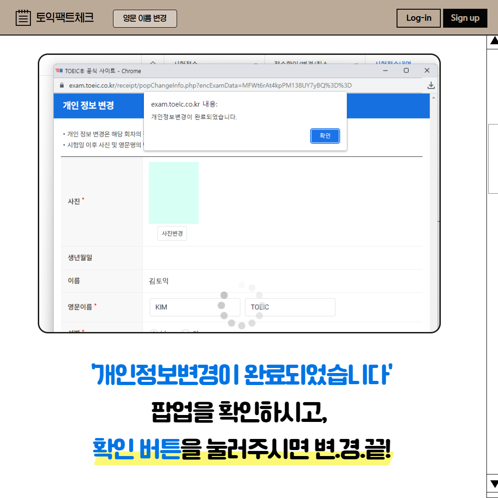The image size is (498, 498).
Task: Click the 생년월일 row label
Action: pyautogui.click(x=80, y=258)
